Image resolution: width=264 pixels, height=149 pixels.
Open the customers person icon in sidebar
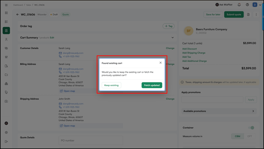[x=6, y=39]
